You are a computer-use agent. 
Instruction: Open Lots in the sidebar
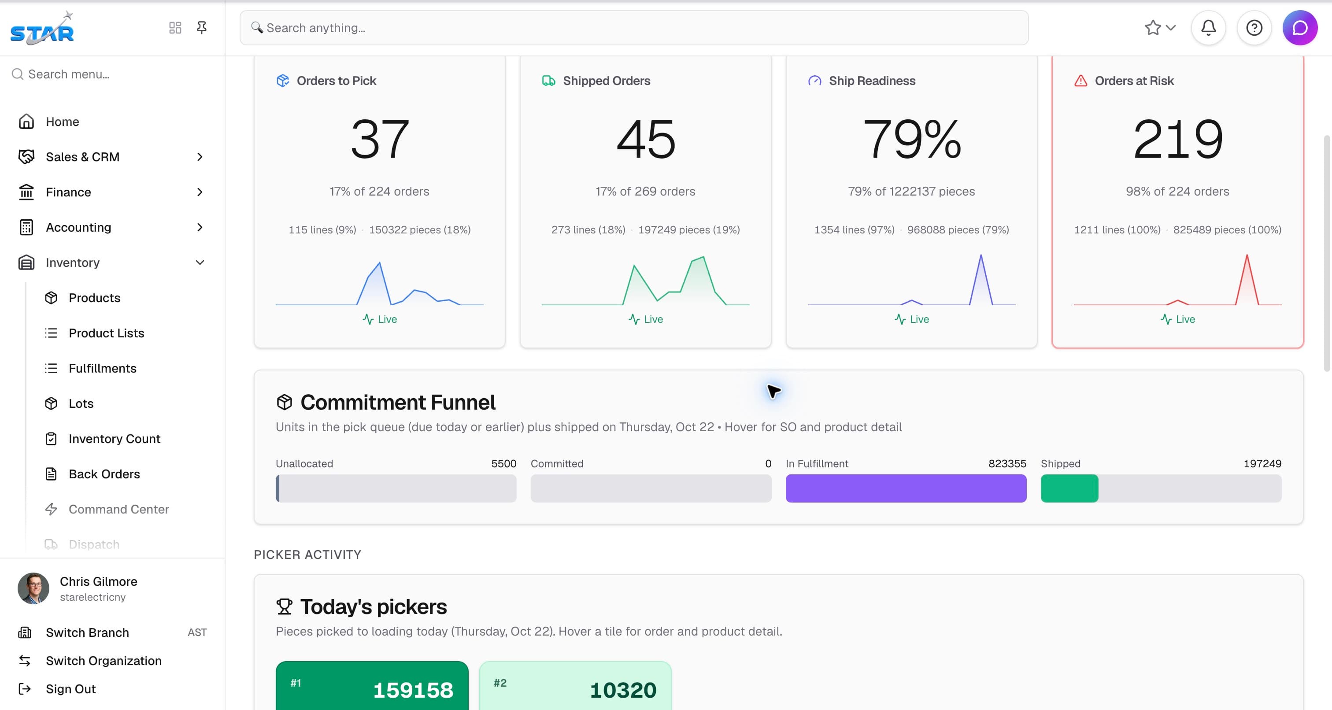(81, 403)
